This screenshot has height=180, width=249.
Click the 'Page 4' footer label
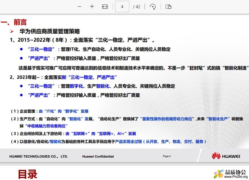pos(167,156)
